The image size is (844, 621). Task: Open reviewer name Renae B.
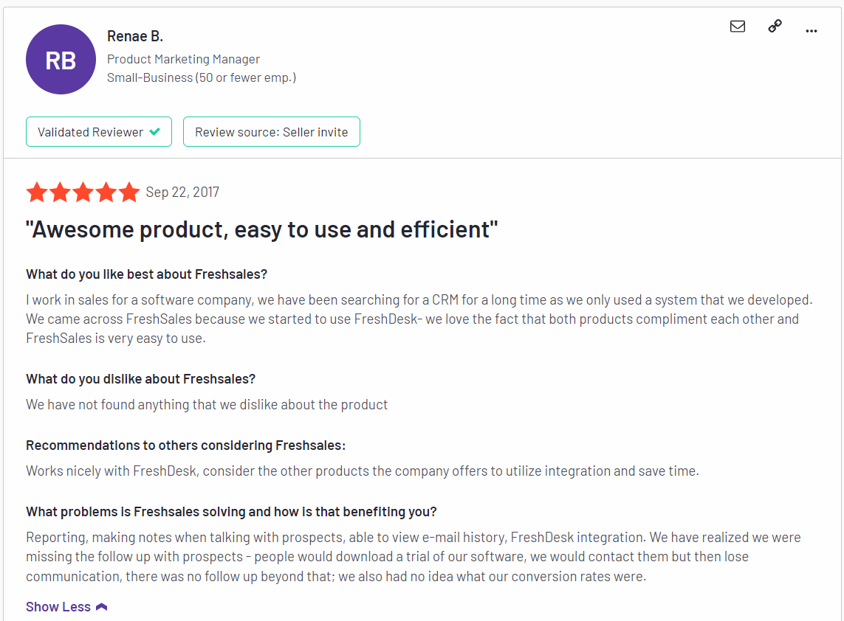point(135,37)
